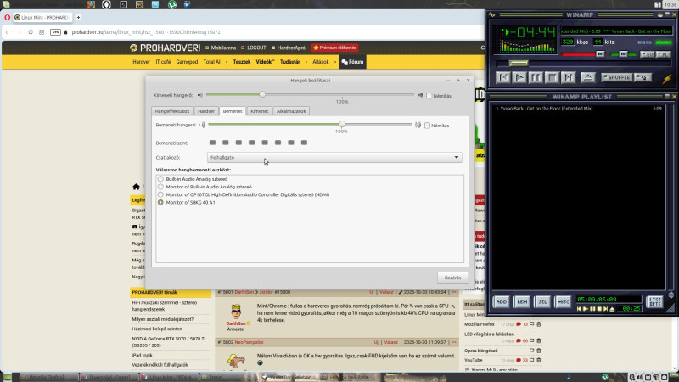The width and height of the screenshot is (679, 382).
Task: Click Prémium előfizetés button
Action: (335, 48)
